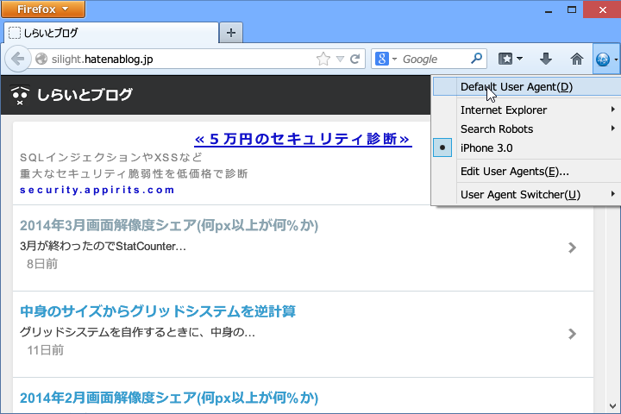Bookmark this page with the star icon
This screenshot has width=621, height=414.
point(323,59)
